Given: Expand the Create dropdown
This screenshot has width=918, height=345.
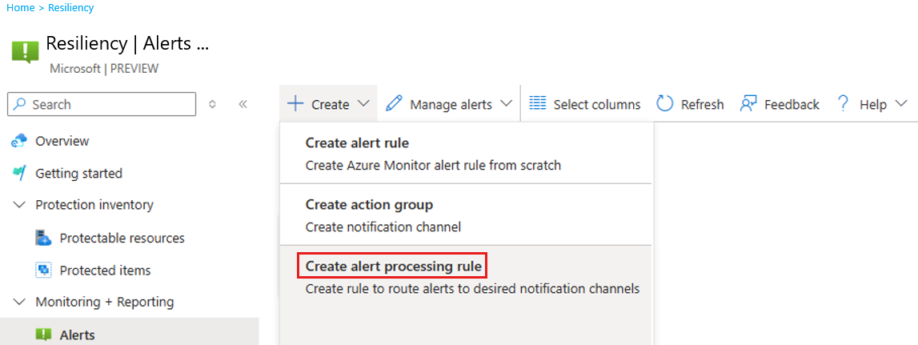Looking at the screenshot, I should [329, 104].
